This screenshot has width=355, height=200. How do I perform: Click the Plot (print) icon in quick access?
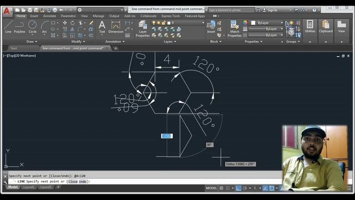(55, 10)
